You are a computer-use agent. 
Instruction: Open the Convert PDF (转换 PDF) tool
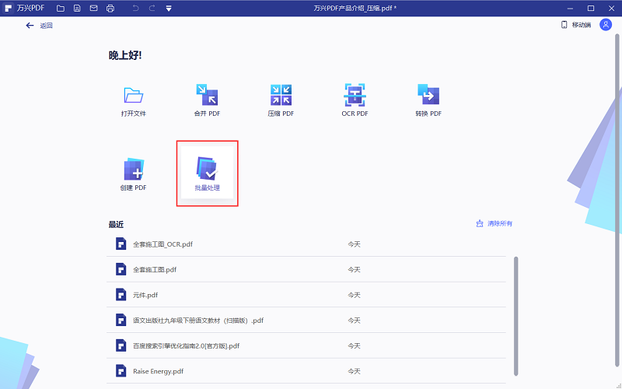(428, 96)
